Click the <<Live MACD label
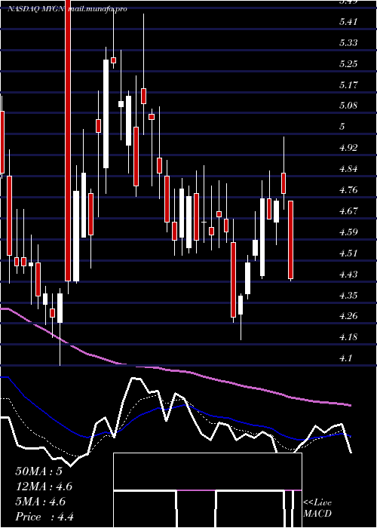This screenshot has height=528, width=377. 317,508
